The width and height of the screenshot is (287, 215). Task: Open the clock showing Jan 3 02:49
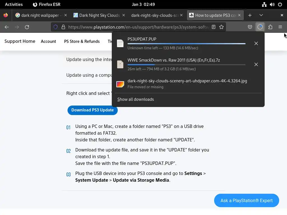click(143, 4)
